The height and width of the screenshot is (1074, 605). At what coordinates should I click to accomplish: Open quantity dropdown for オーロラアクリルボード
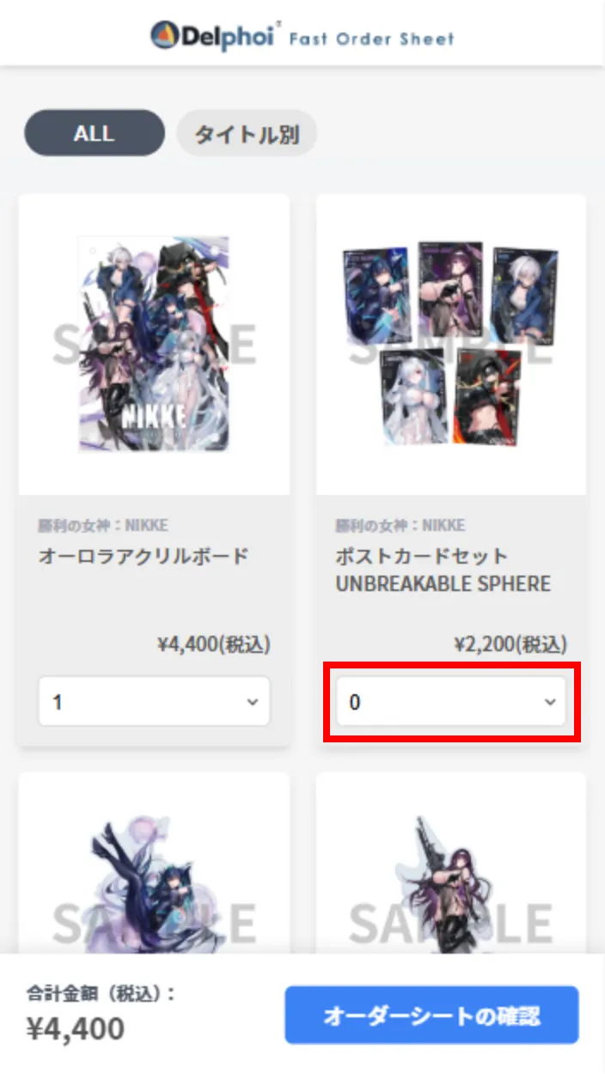[x=154, y=701]
